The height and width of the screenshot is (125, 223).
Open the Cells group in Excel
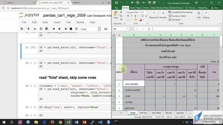(199, 16)
